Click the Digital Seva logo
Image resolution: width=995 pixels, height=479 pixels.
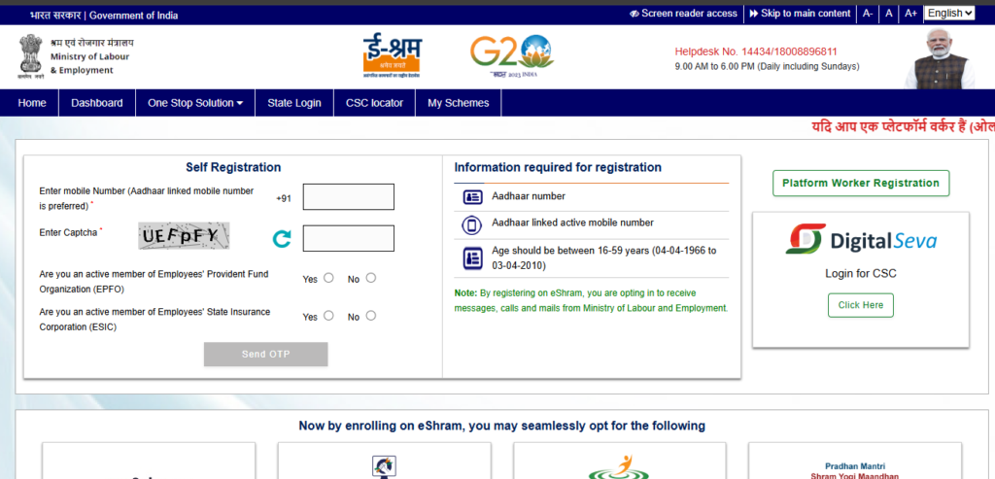(x=861, y=239)
